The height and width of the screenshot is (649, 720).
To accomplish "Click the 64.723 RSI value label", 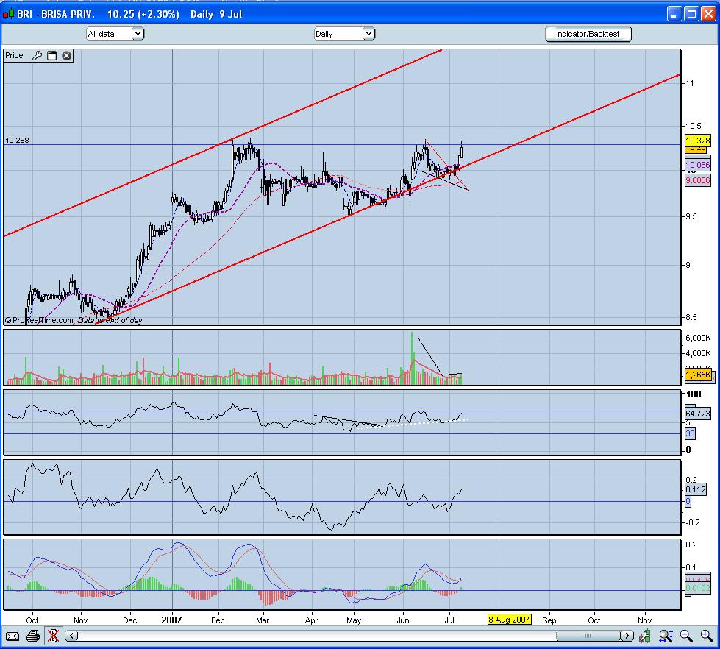I will tap(697, 414).
